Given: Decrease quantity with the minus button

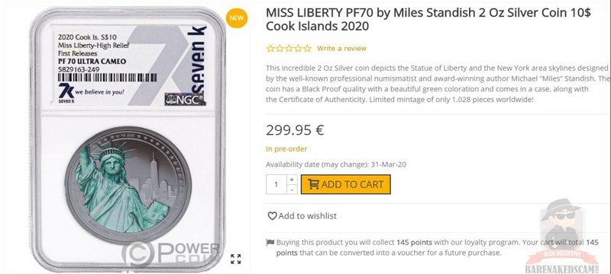Looking at the screenshot, I should click(x=292, y=190).
